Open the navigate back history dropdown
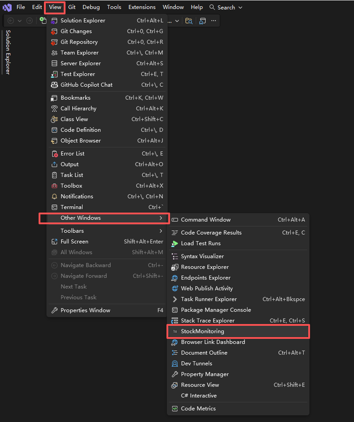The height and width of the screenshot is (422, 354). click(20, 21)
